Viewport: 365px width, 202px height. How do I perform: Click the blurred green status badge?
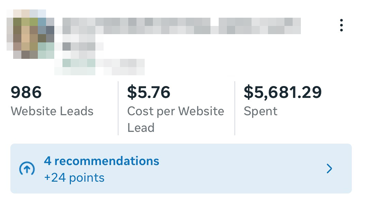pos(79,63)
